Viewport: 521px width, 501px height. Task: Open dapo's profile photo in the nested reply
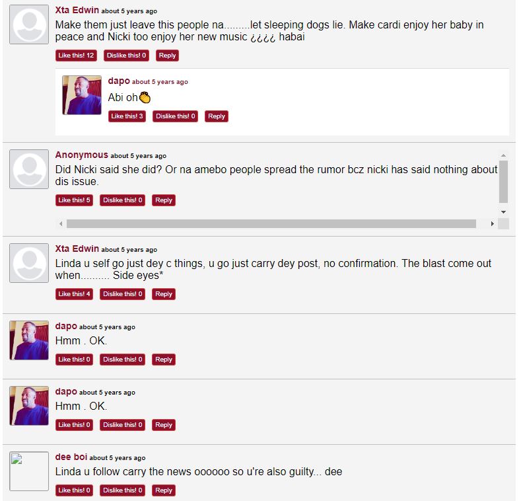pyautogui.click(x=82, y=95)
